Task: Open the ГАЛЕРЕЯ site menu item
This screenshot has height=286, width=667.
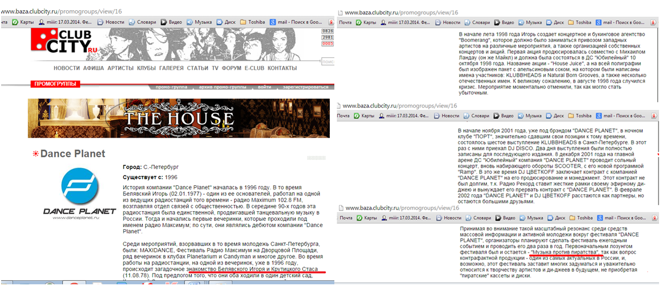Action: click(x=171, y=68)
